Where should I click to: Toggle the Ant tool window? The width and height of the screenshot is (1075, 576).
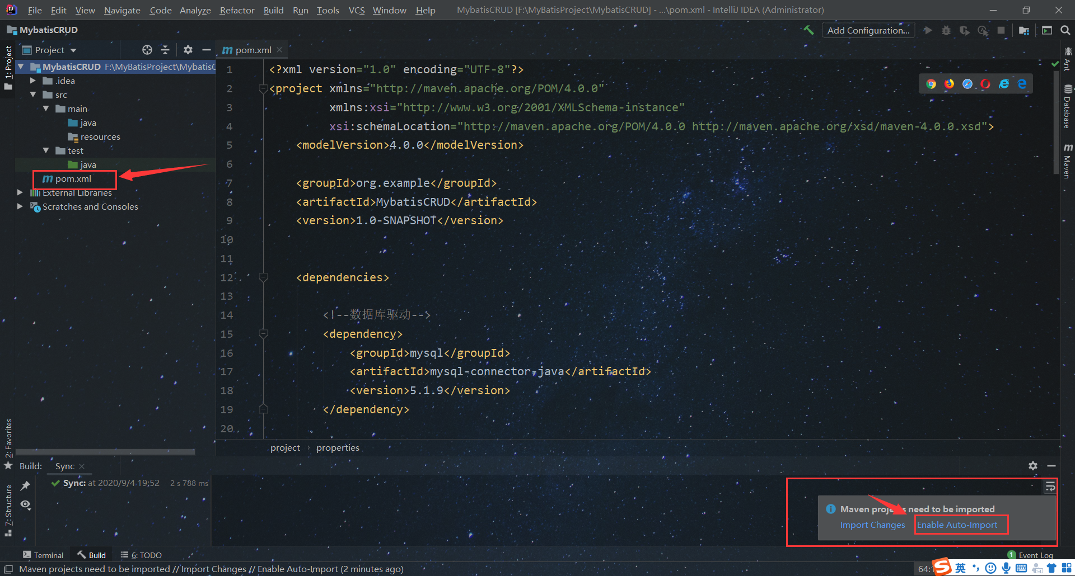(x=1068, y=59)
